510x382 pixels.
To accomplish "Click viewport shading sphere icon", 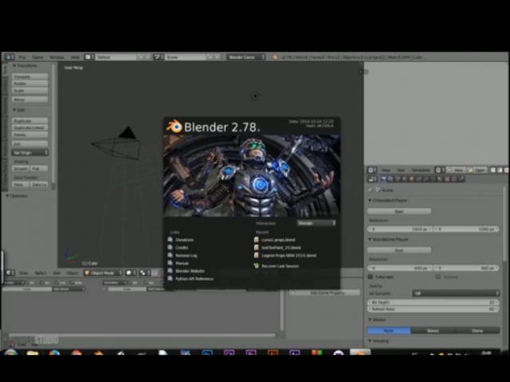I will click(x=129, y=273).
